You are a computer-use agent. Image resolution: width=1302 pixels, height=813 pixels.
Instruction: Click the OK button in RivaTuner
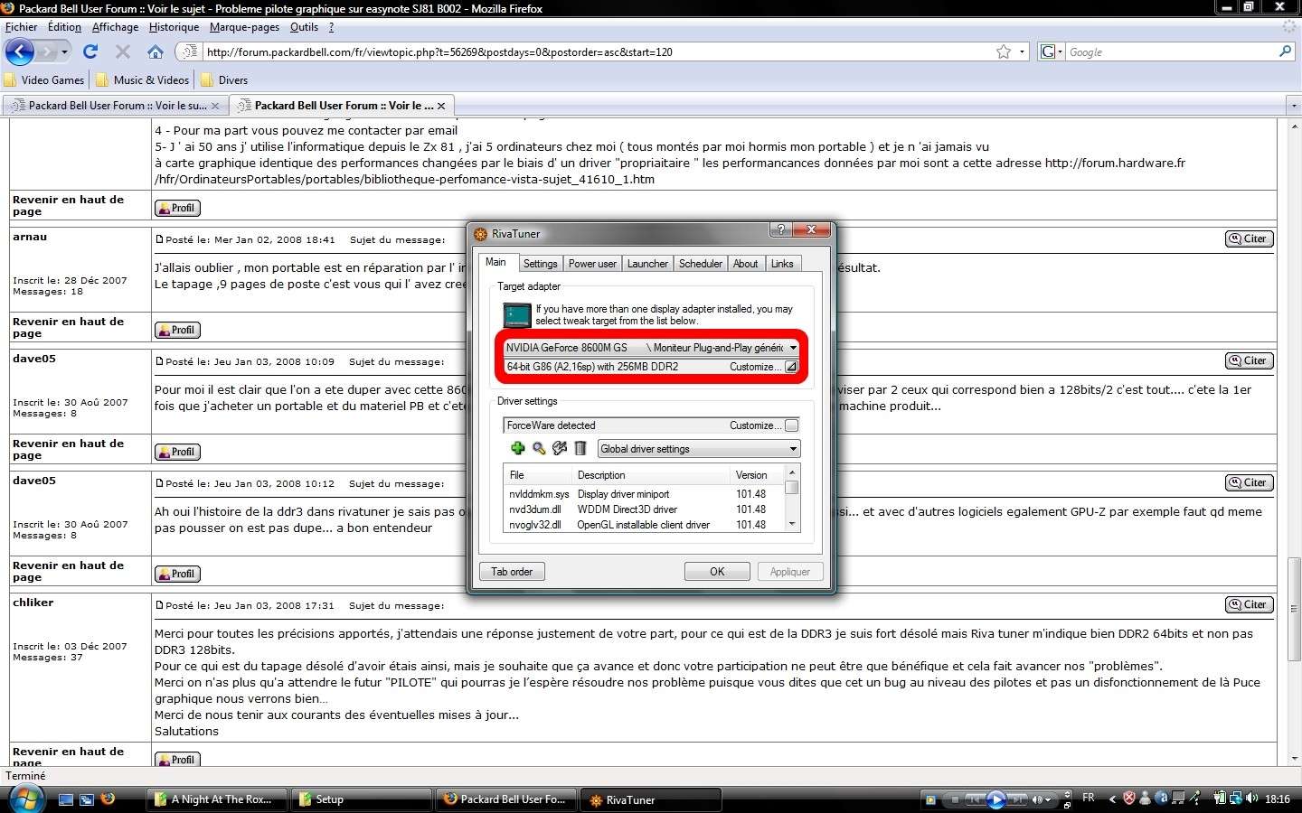(717, 572)
